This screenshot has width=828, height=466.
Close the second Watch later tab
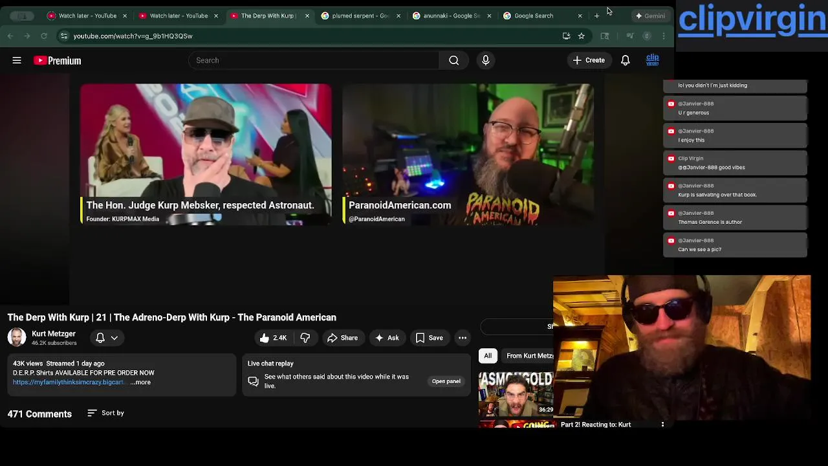click(216, 16)
